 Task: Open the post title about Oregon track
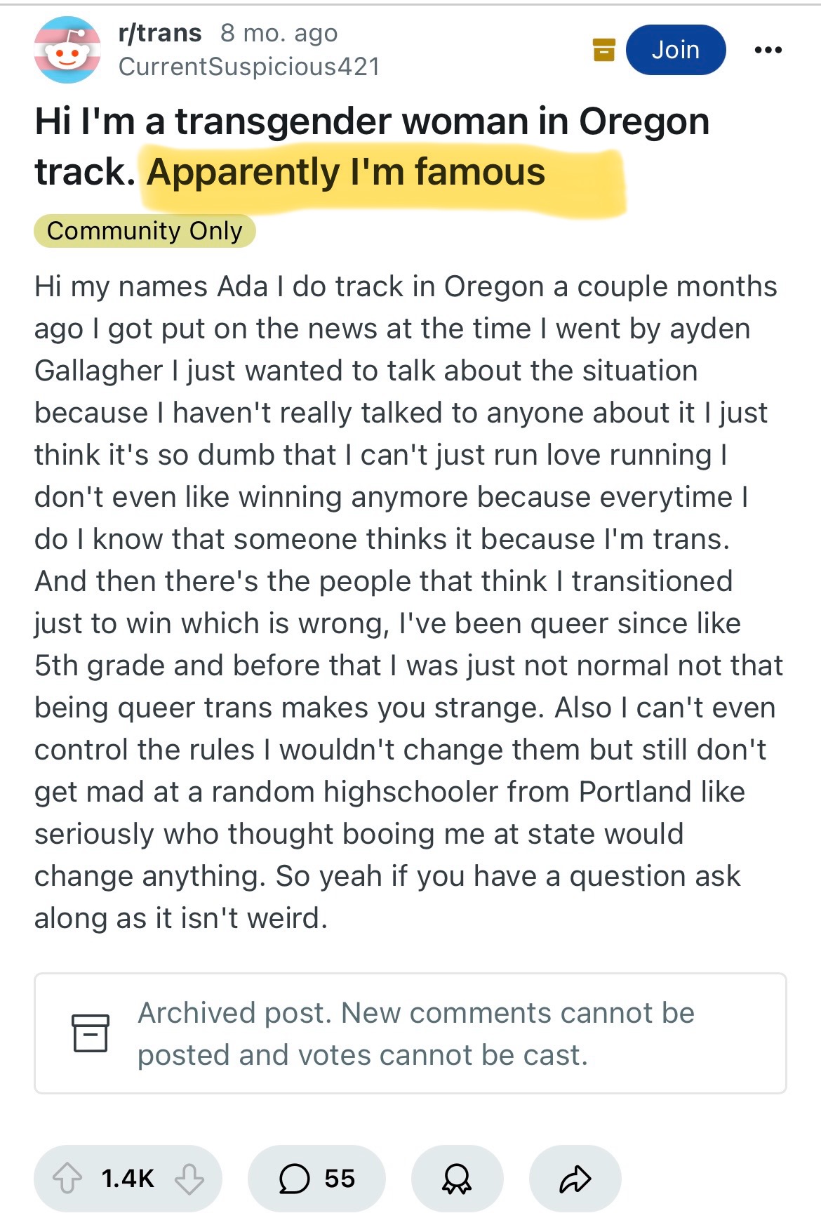(372, 122)
